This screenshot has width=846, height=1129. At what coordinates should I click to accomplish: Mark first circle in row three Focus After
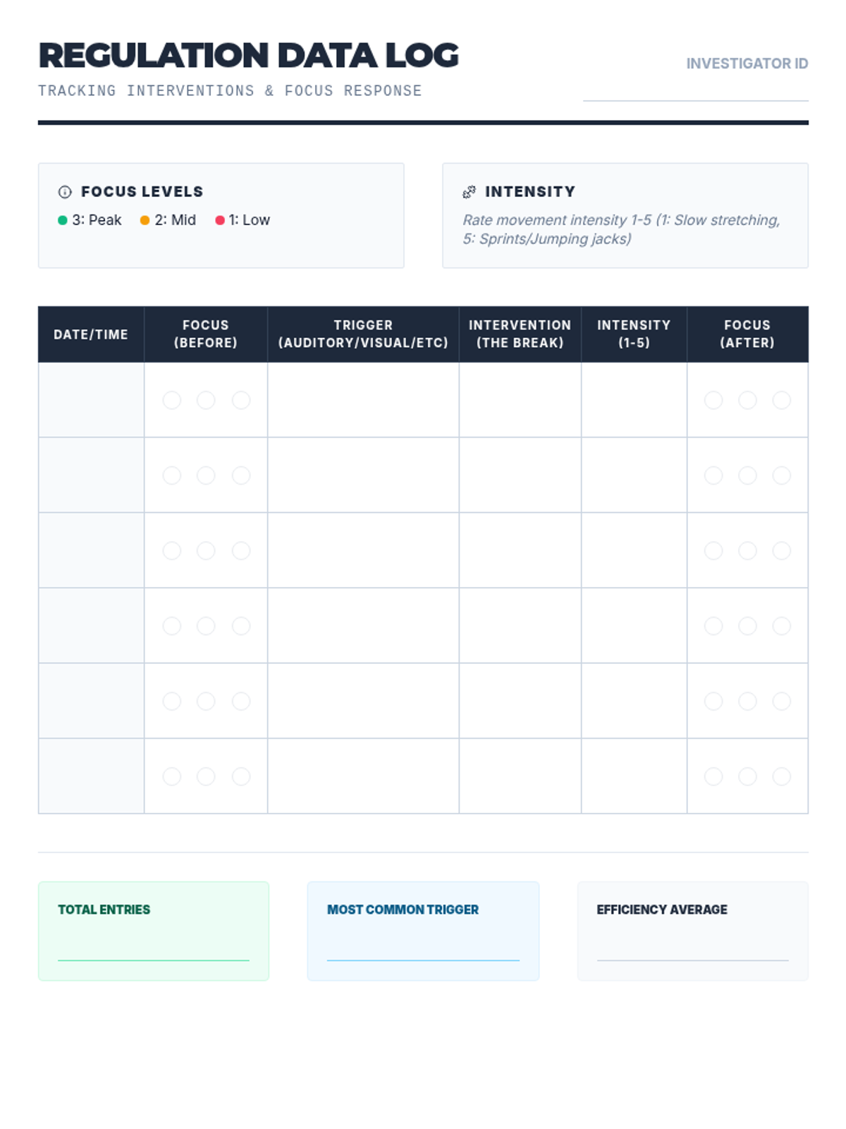tap(713, 550)
